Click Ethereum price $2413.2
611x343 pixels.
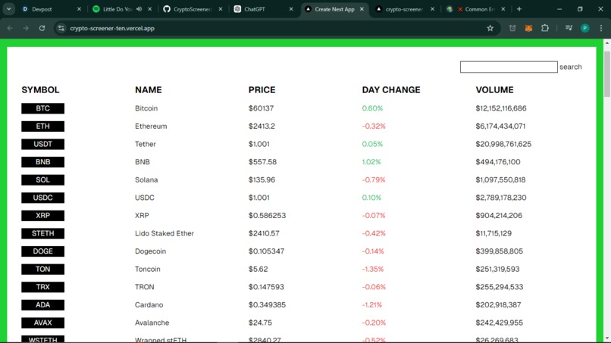coord(262,126)
